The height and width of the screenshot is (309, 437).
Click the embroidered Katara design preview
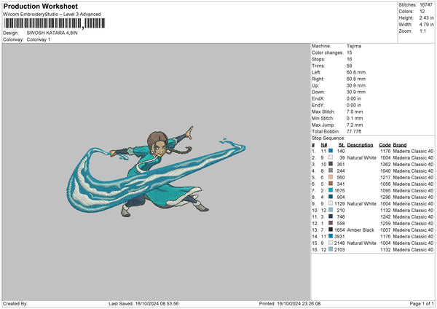coord(156,172)
